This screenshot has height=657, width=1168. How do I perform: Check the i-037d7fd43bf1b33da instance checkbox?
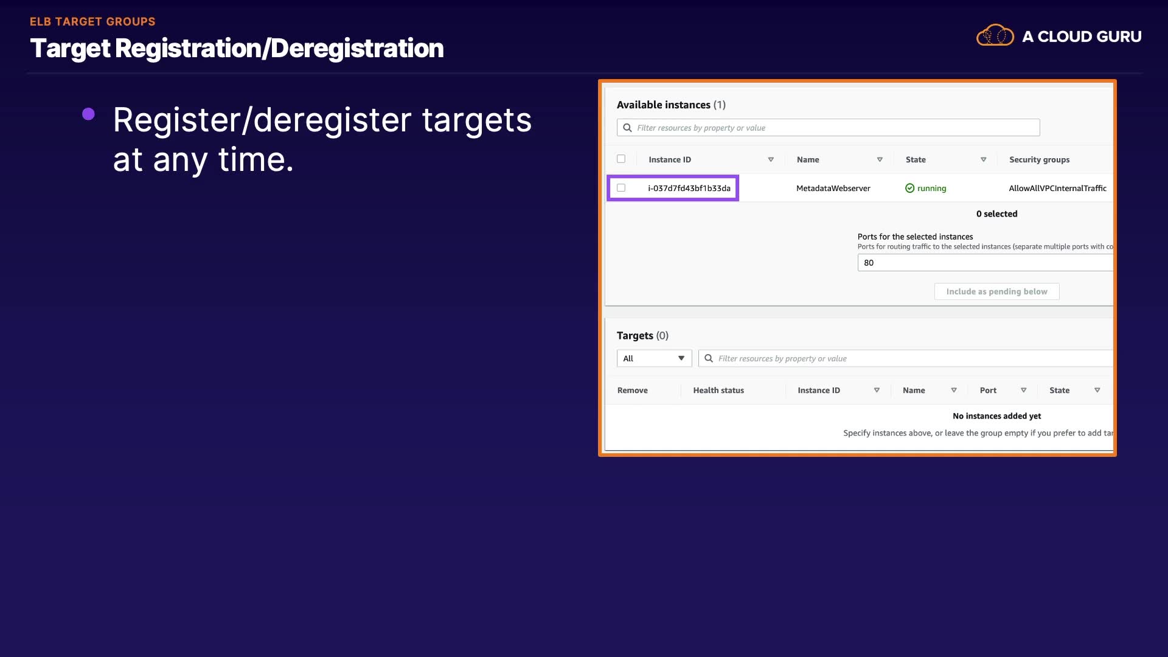pos(621,188)
